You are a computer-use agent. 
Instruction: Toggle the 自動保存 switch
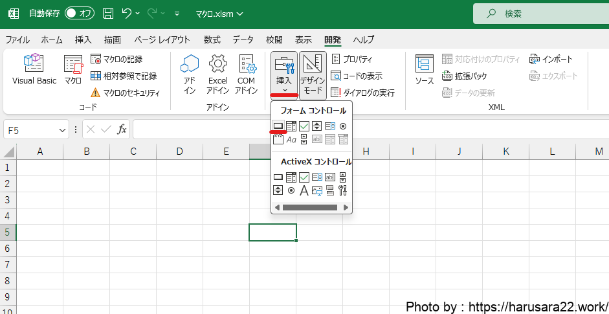79,13
